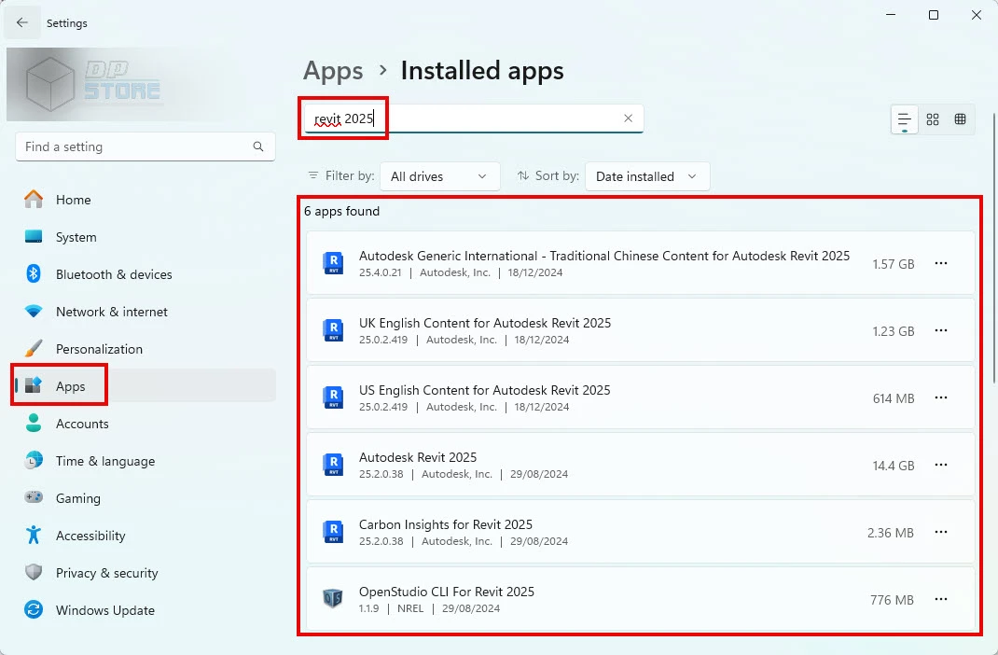Open Filter by All drives dropdown
998x655 pixels.
(440, 176)
